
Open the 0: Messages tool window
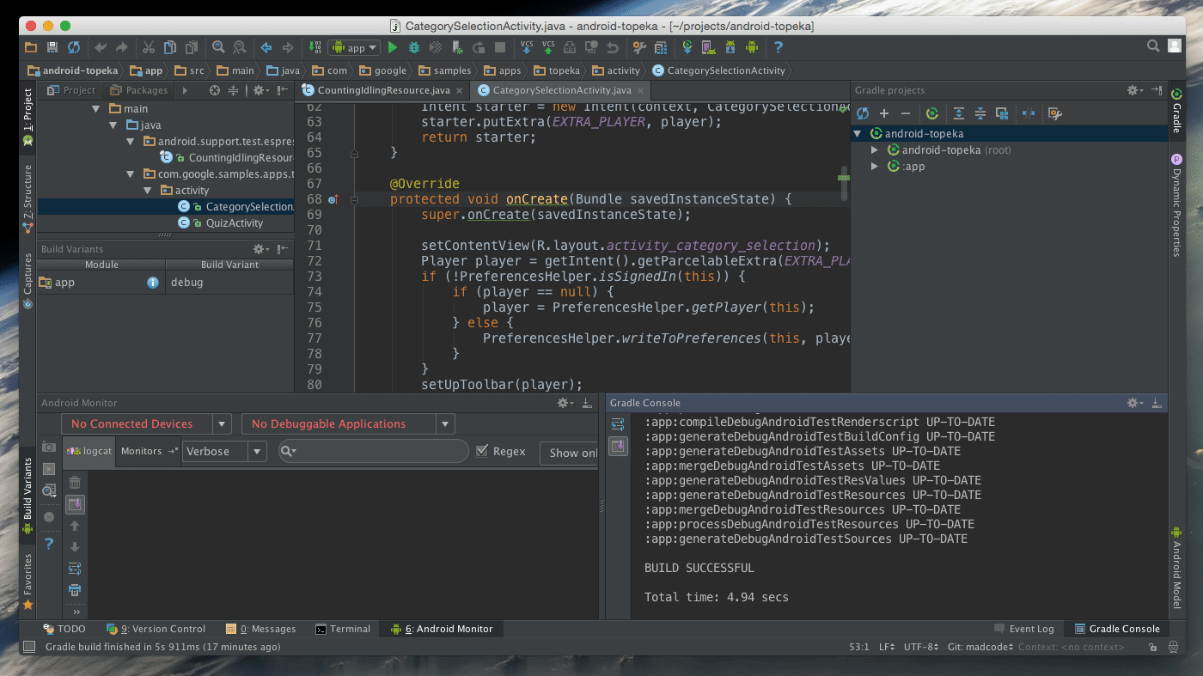[x=260, y=629]
